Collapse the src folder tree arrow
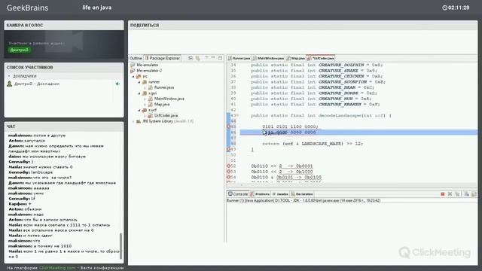Viewport: 482px width, 271px height. (x=133, y=77)
